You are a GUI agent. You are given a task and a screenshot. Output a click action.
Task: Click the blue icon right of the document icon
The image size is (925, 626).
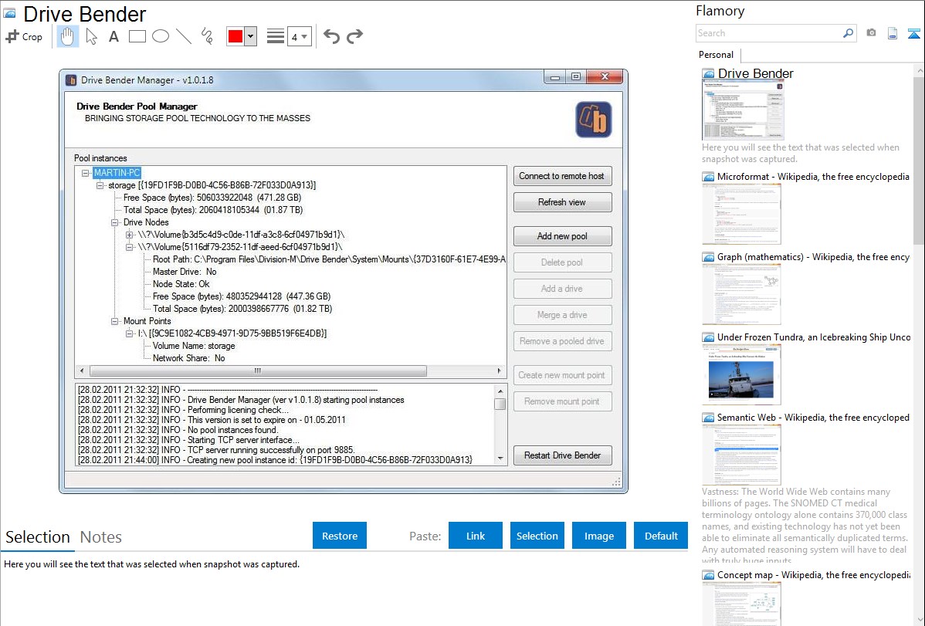tap(913, 33)
